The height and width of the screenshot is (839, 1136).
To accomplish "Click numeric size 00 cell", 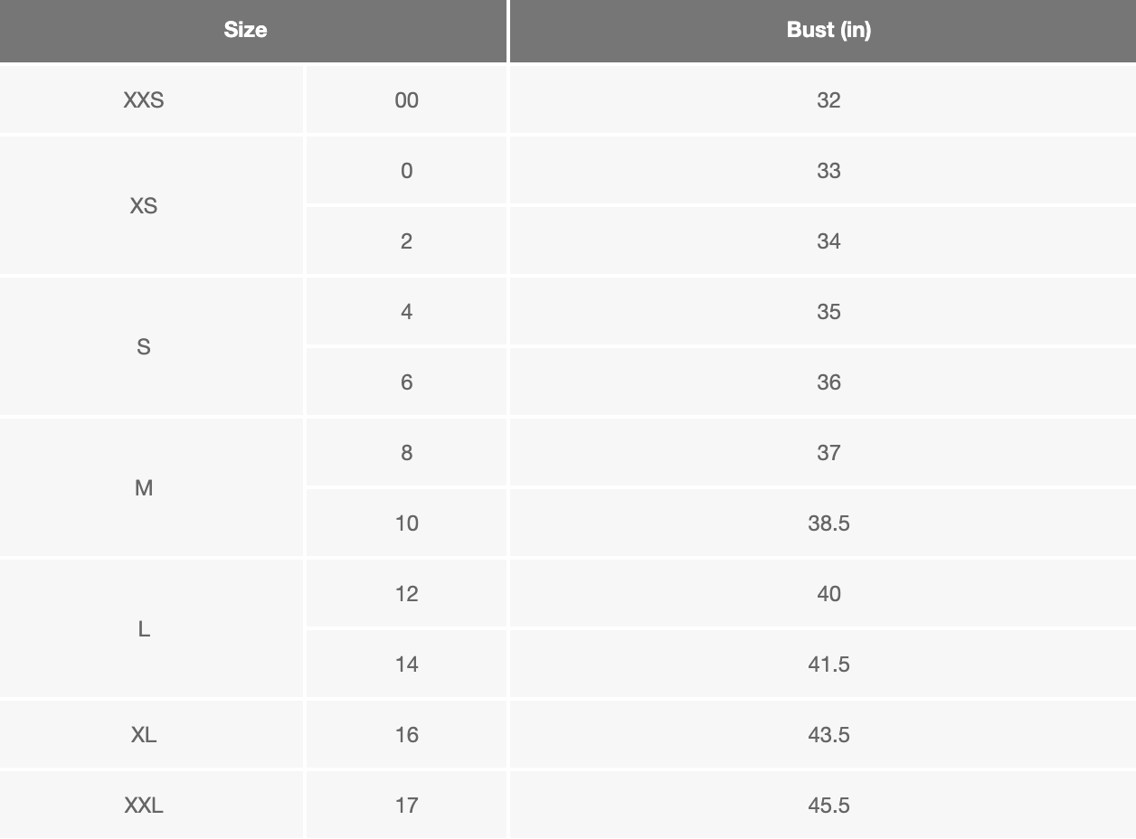I will coord(407,100).
